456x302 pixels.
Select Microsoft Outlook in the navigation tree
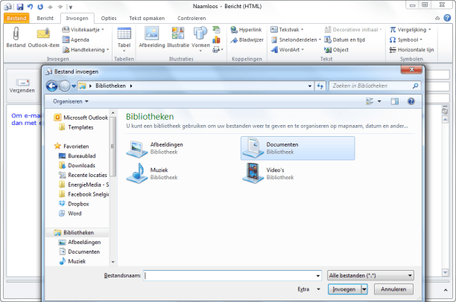tap(81, 118)
